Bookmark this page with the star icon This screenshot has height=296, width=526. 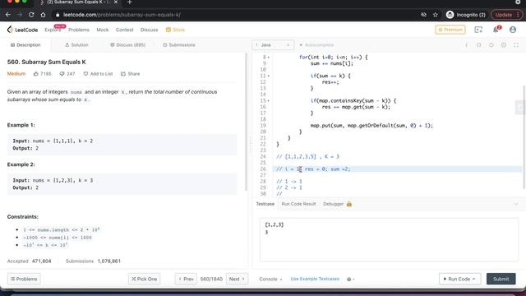click(436, 15)
